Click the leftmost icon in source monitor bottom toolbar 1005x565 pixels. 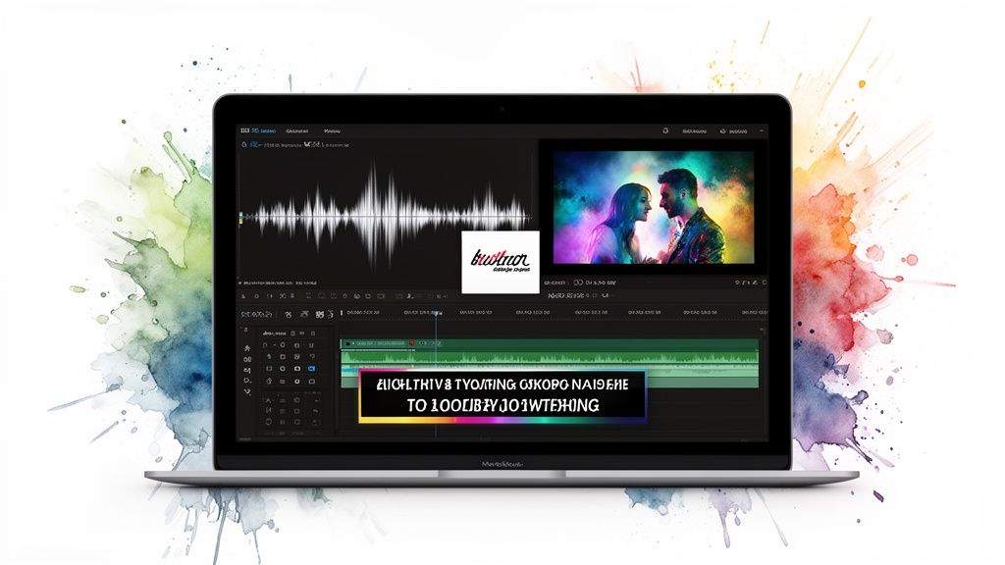pos(242,294)
